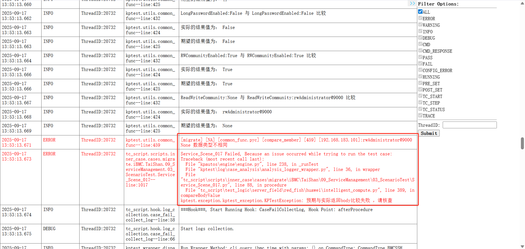Click the ThreadID text input field

point(469,125)
